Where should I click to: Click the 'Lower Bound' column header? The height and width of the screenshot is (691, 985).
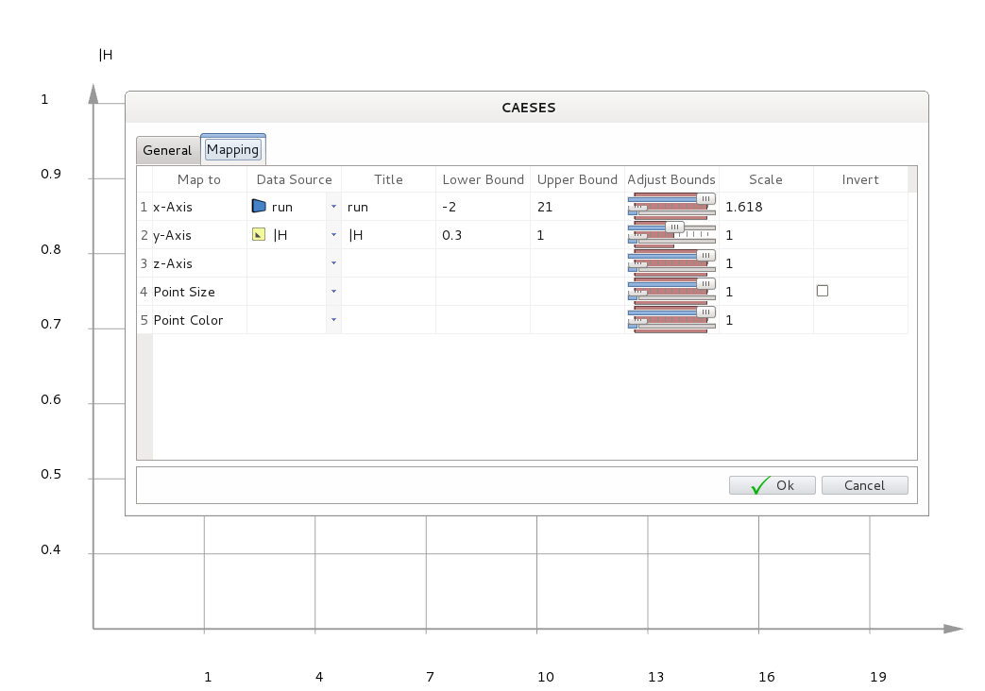tap(484, 179)
